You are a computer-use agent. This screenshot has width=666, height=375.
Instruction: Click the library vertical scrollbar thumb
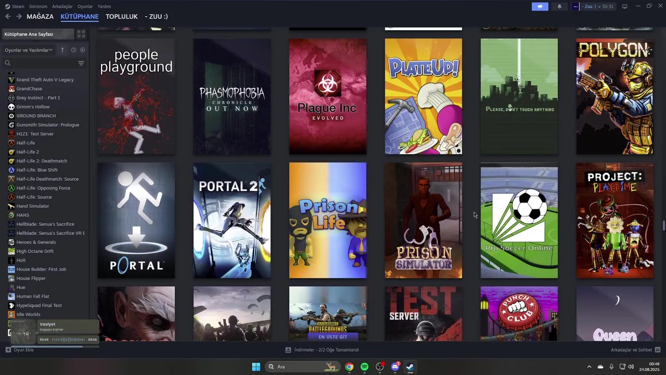click(x=663, y=225)
